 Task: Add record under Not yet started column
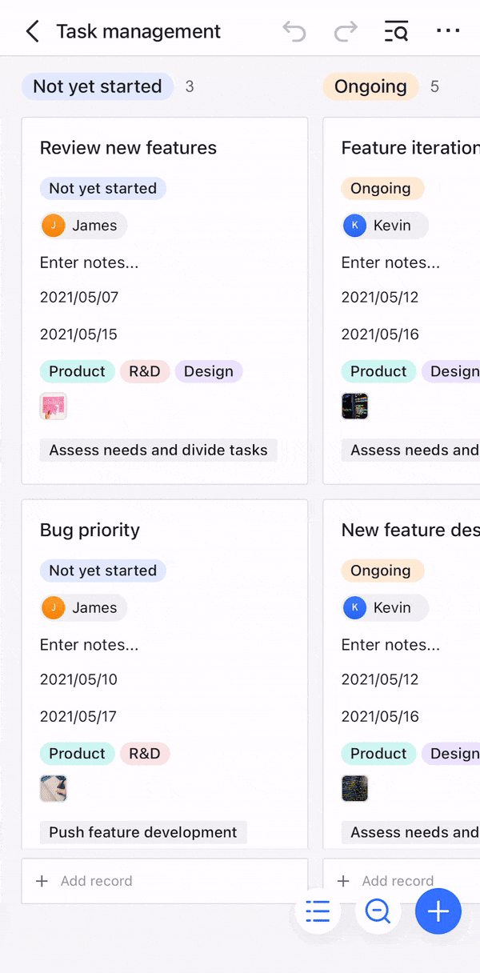tap(96, 881)
